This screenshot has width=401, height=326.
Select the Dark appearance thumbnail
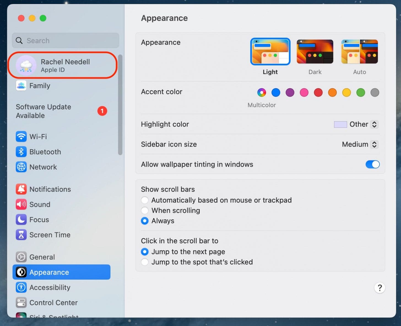pos(315,52)
